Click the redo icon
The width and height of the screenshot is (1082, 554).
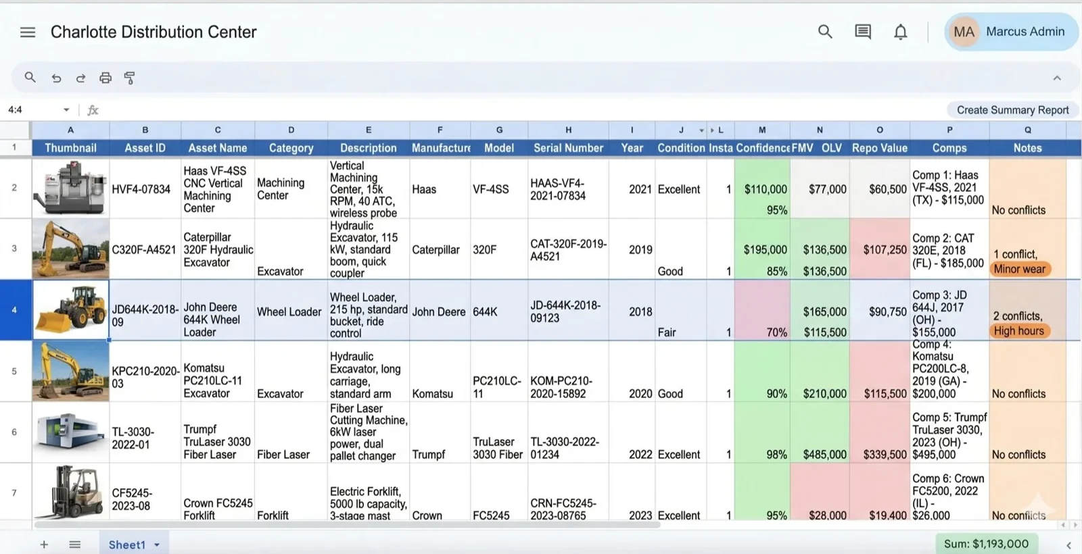[x=80, y=78]
